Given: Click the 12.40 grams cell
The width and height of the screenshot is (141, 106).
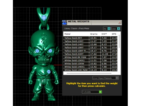Looking at the screenshot, I should [95, 57].
